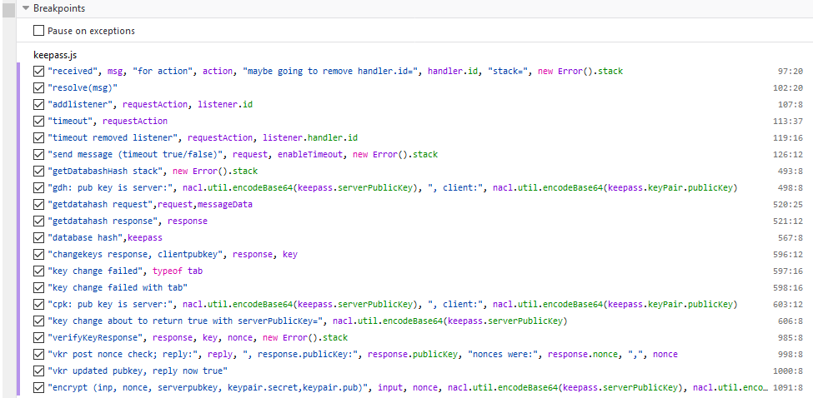Enable Pause on exceptions checkbox
Image resolution: width=813 pixels, height=398 pixels.
coord(38,31)
